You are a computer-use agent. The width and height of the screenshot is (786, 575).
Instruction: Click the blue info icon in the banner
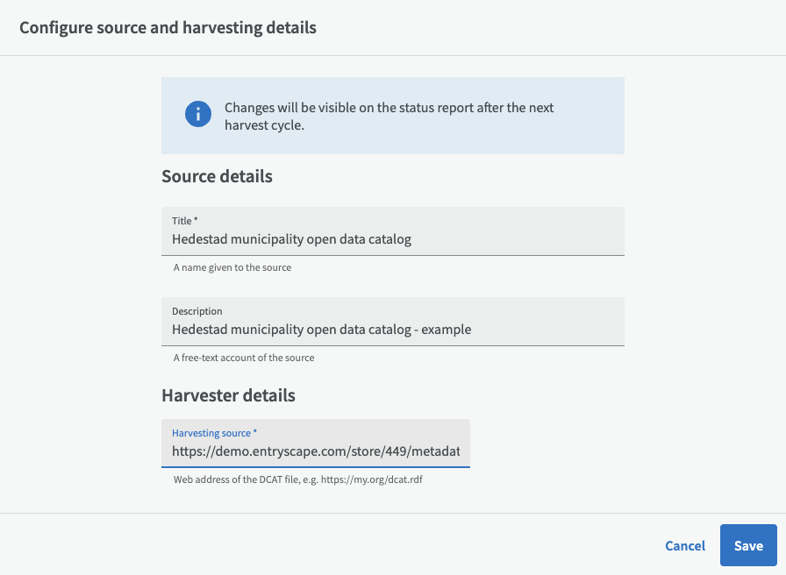pyautogui.click(x=198, y=115)
